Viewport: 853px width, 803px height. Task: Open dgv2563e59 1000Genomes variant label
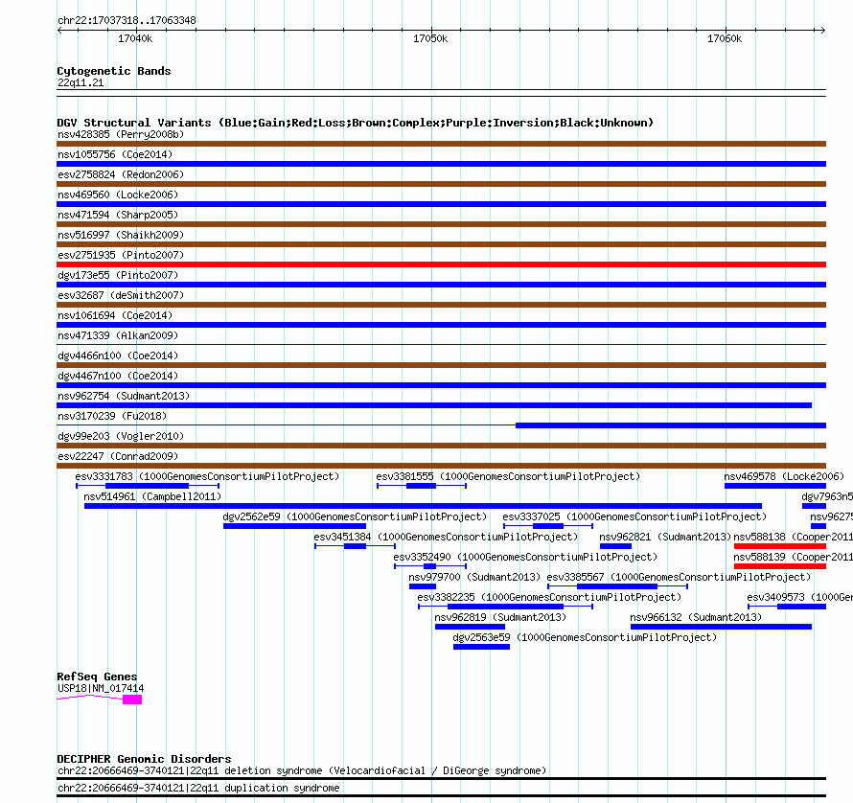tap(585, 637)
